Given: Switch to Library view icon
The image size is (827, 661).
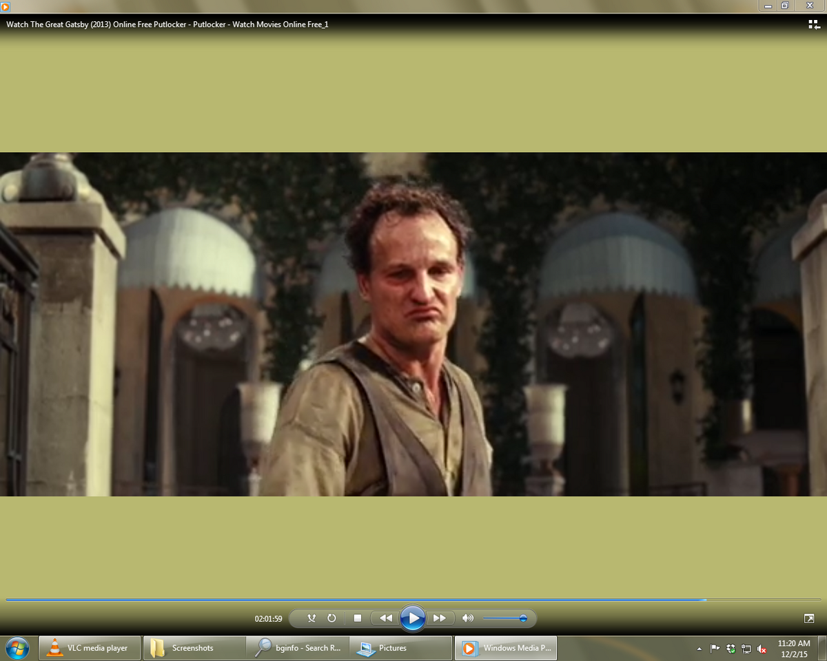Looking at the screenshot, I should 813,24.
